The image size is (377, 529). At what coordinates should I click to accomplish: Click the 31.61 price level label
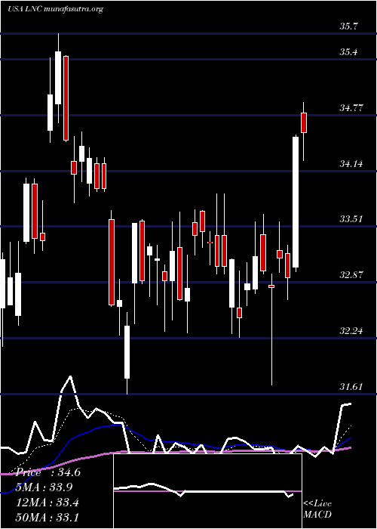[x=351, y=387]
